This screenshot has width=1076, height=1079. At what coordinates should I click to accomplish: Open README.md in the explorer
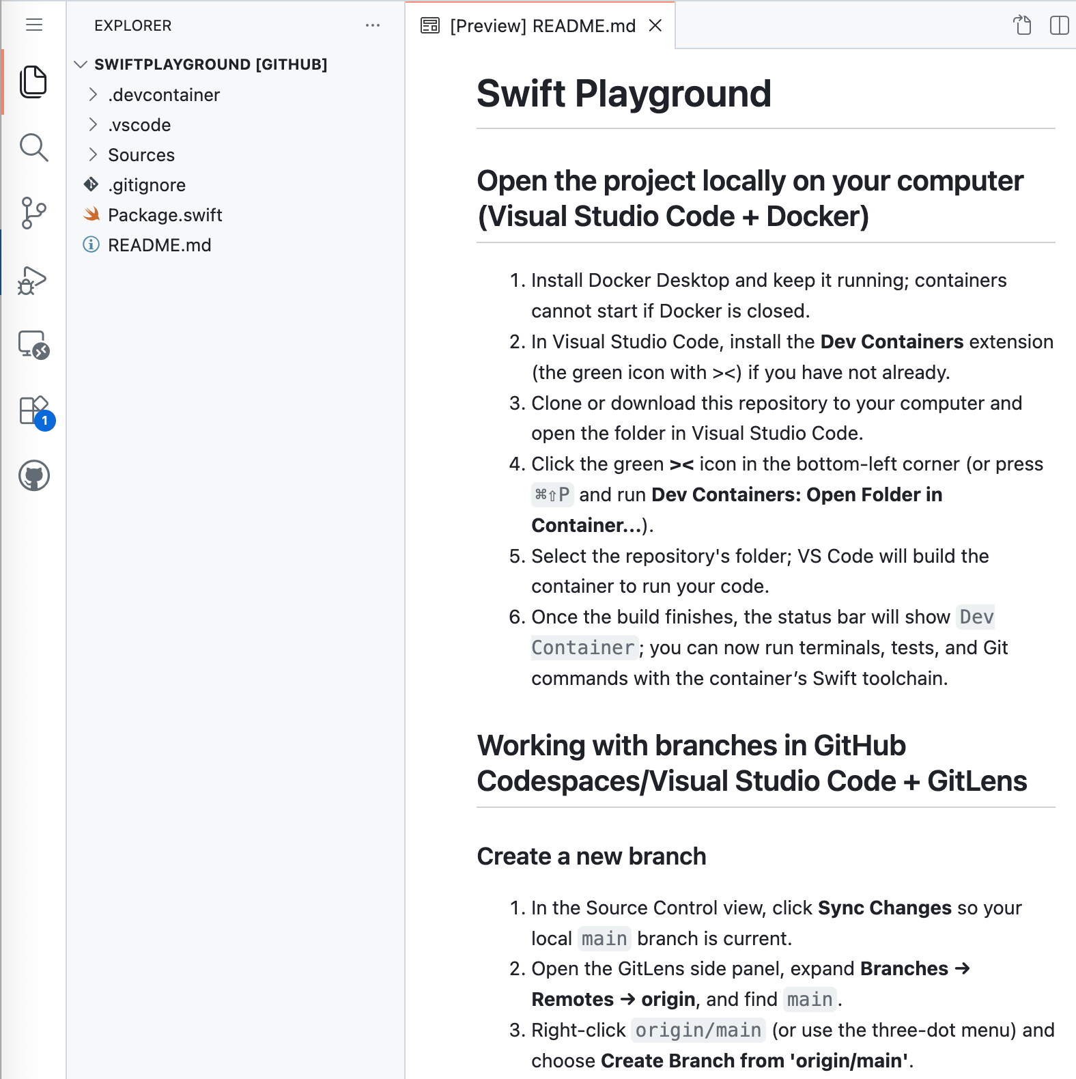236,244
